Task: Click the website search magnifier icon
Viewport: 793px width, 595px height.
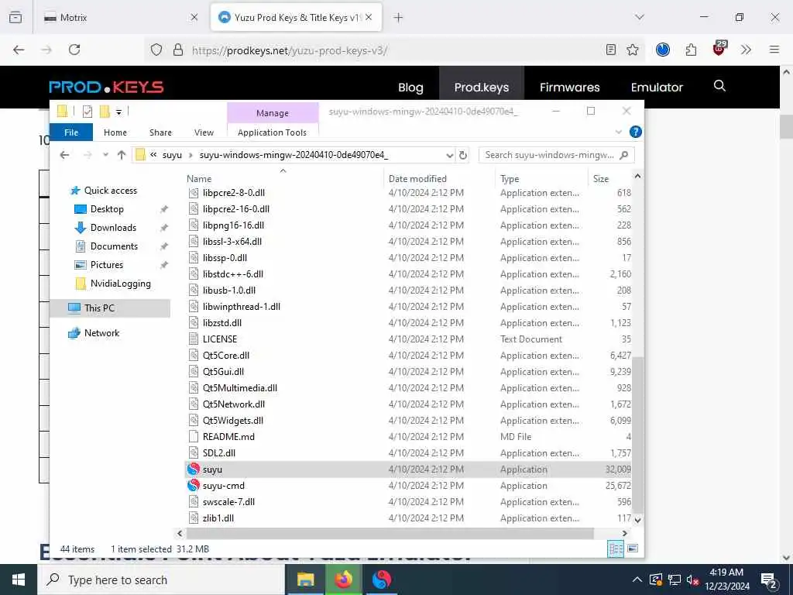Action: pyautogui.click(x=719, y=86)
